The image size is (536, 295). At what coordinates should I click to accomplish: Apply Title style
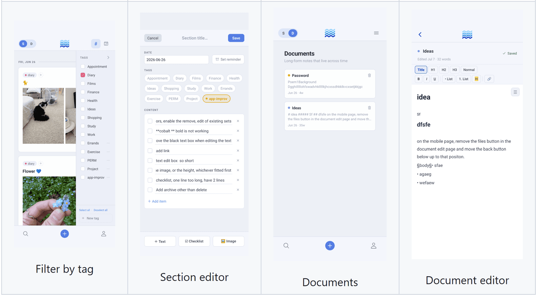tap(421, 70)
